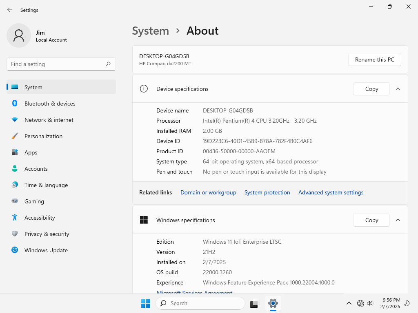Click the OS build value 22000.3260
This screenshot has height=313, width=418.
click(x=217, y=272)
